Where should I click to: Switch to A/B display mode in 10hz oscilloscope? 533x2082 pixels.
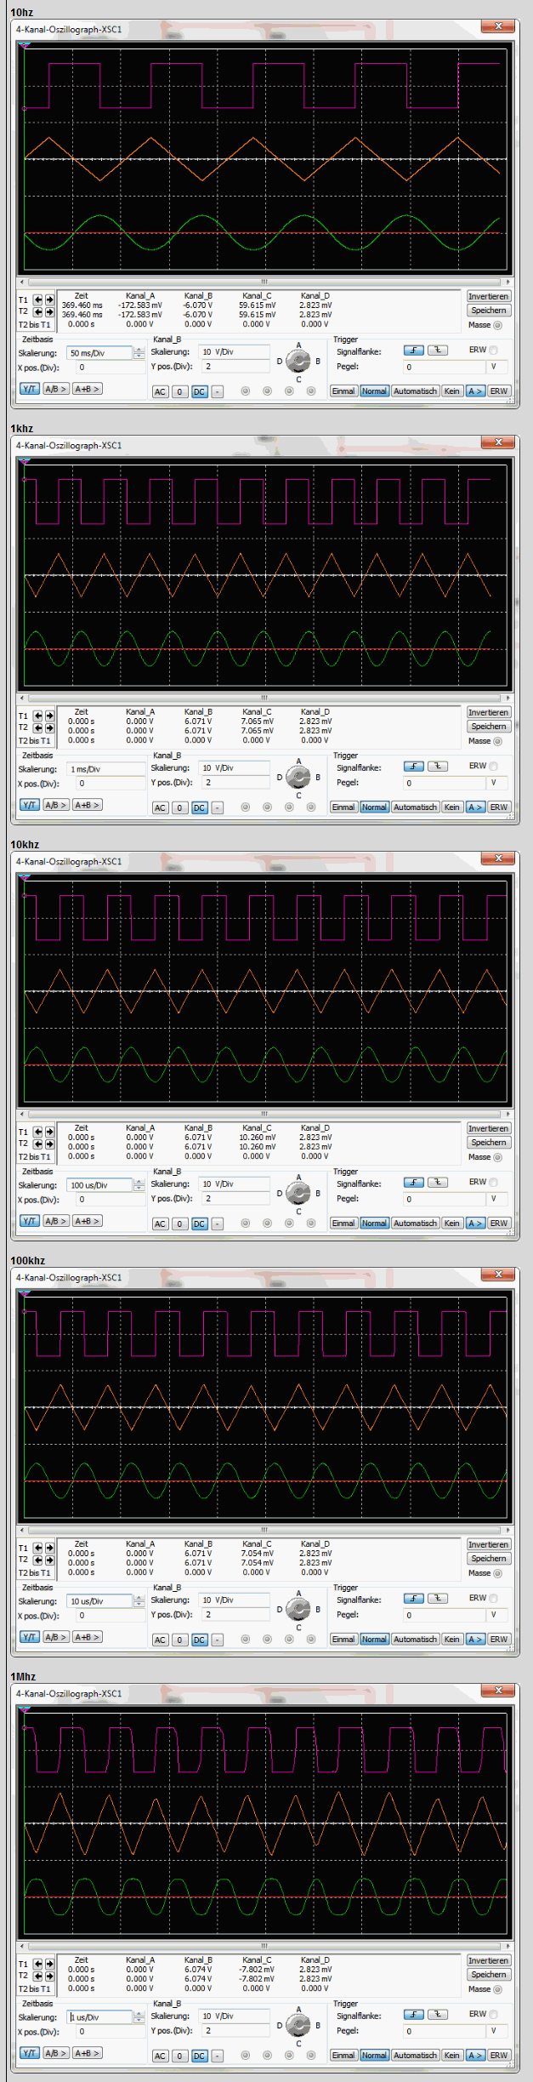(55, 389)
